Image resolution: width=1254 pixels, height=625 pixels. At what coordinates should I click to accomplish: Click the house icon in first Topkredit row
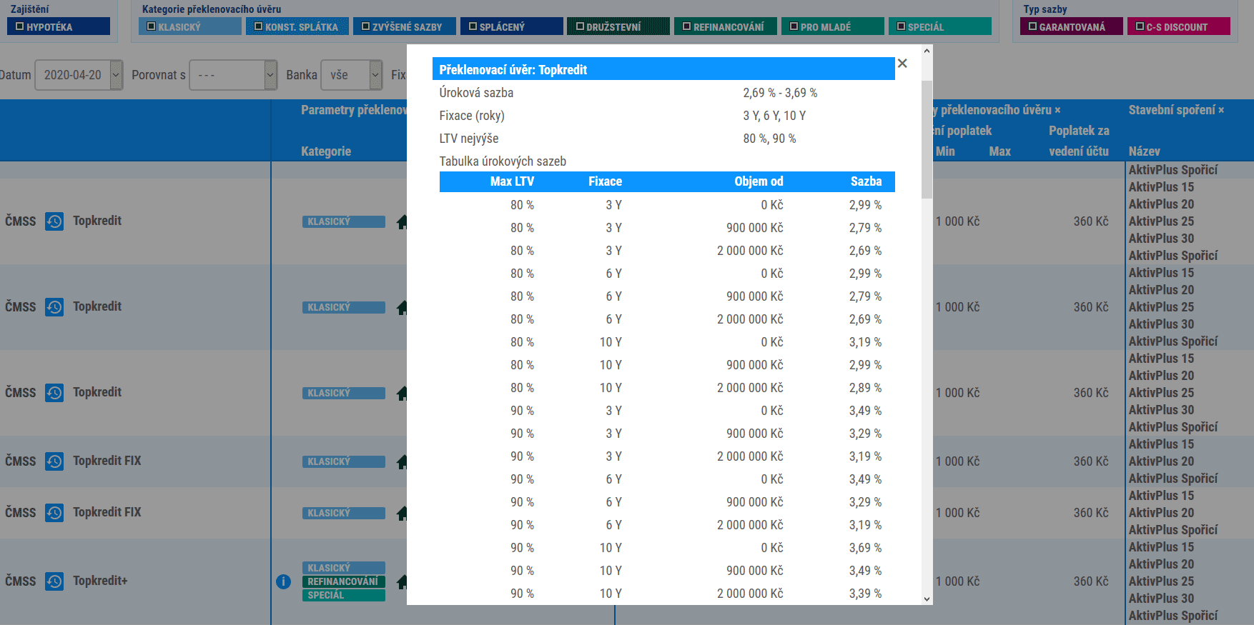[x=402, y=222]
